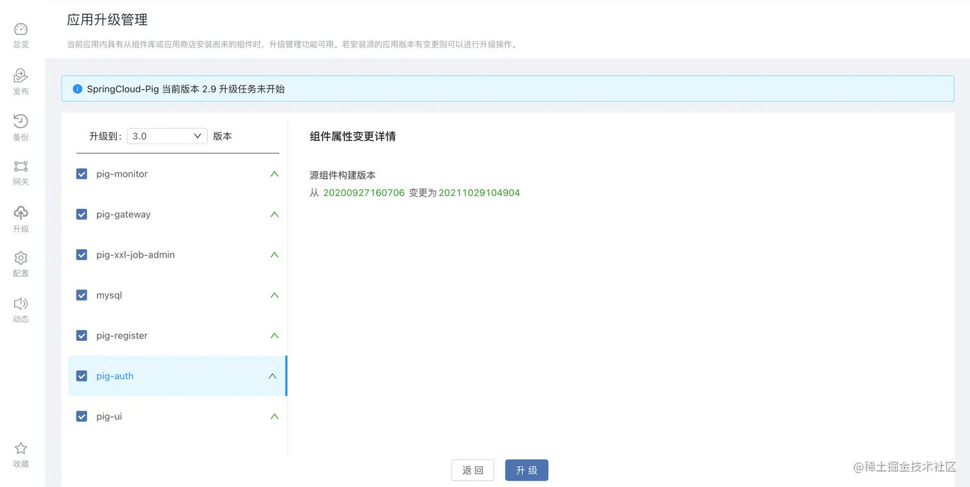970x487 pixels.
Task: Select the pig-monitor component row
Action: coord(177,174)
